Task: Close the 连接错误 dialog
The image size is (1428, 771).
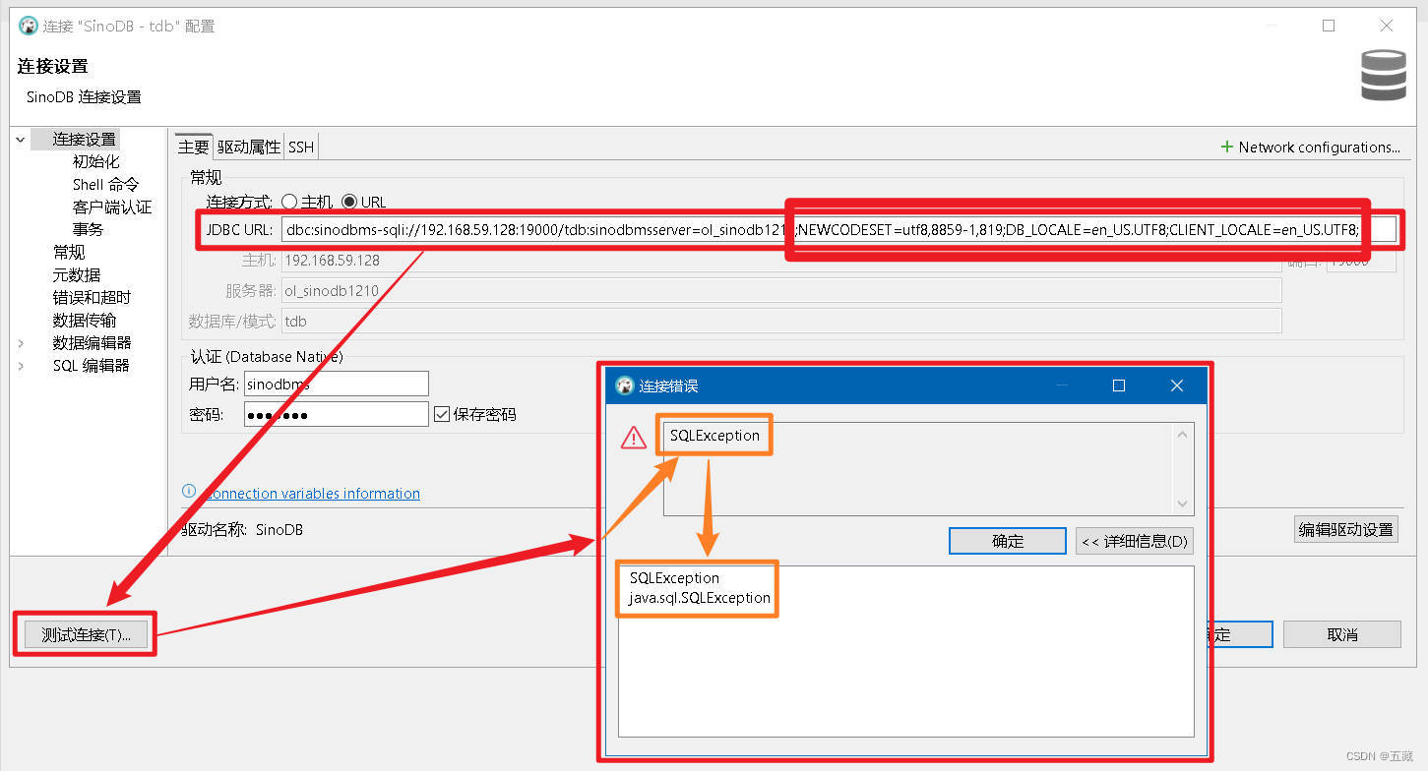Action: tap(1176, 385)
